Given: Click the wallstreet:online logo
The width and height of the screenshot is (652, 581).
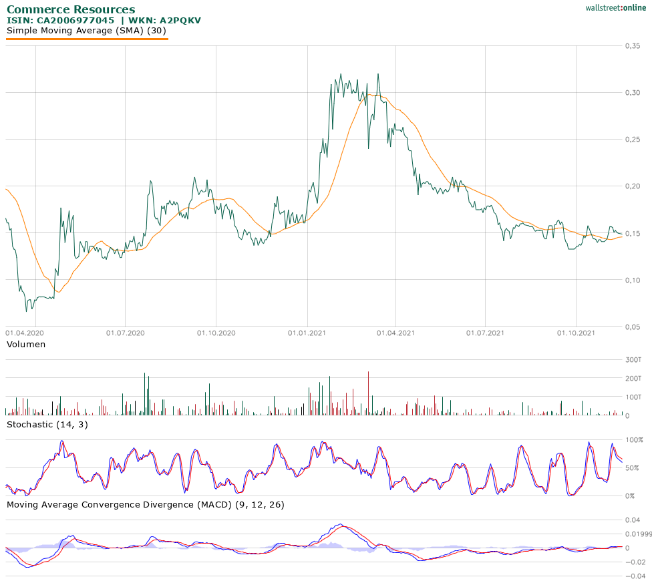Looking at the screenshot, I should coord(615,7).
